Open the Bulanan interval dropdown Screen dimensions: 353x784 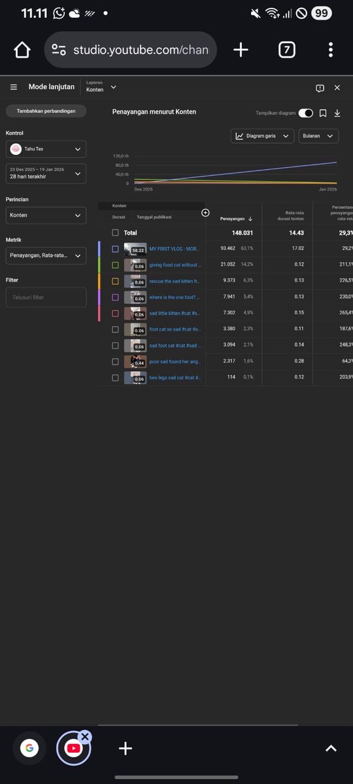point(319,136)
